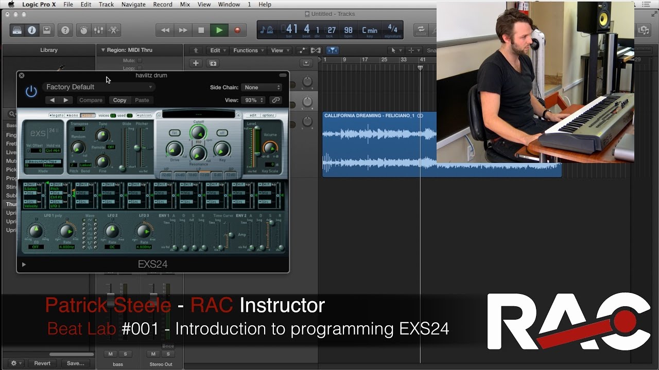Viewport: 659px width, 370px height.
Task: Open the Side Chain None dropdown
Action: (262, 87)
